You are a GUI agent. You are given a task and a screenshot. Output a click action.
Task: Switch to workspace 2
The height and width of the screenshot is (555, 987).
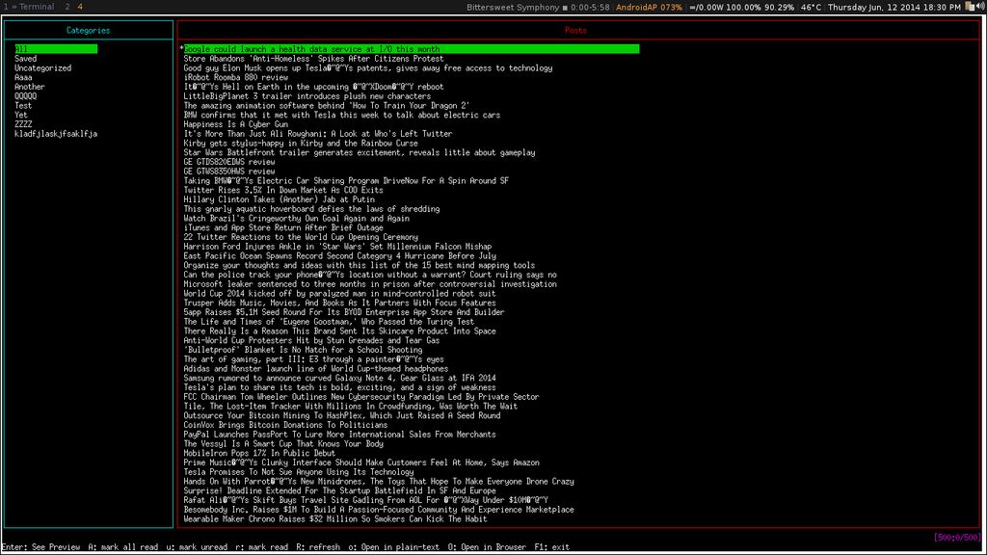pos(67,7)
